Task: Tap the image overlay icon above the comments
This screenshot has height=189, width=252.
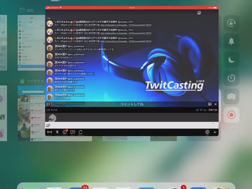Action: pyautogui.click(x=199, y=13)
